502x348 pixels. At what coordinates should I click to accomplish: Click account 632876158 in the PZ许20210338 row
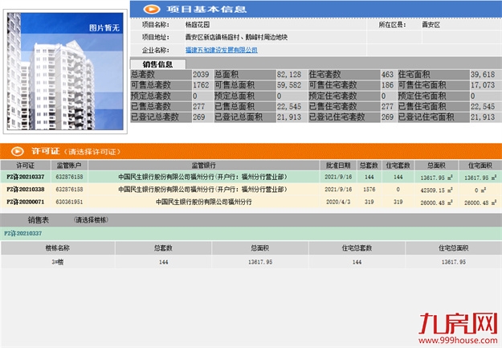tap(69, 190)
